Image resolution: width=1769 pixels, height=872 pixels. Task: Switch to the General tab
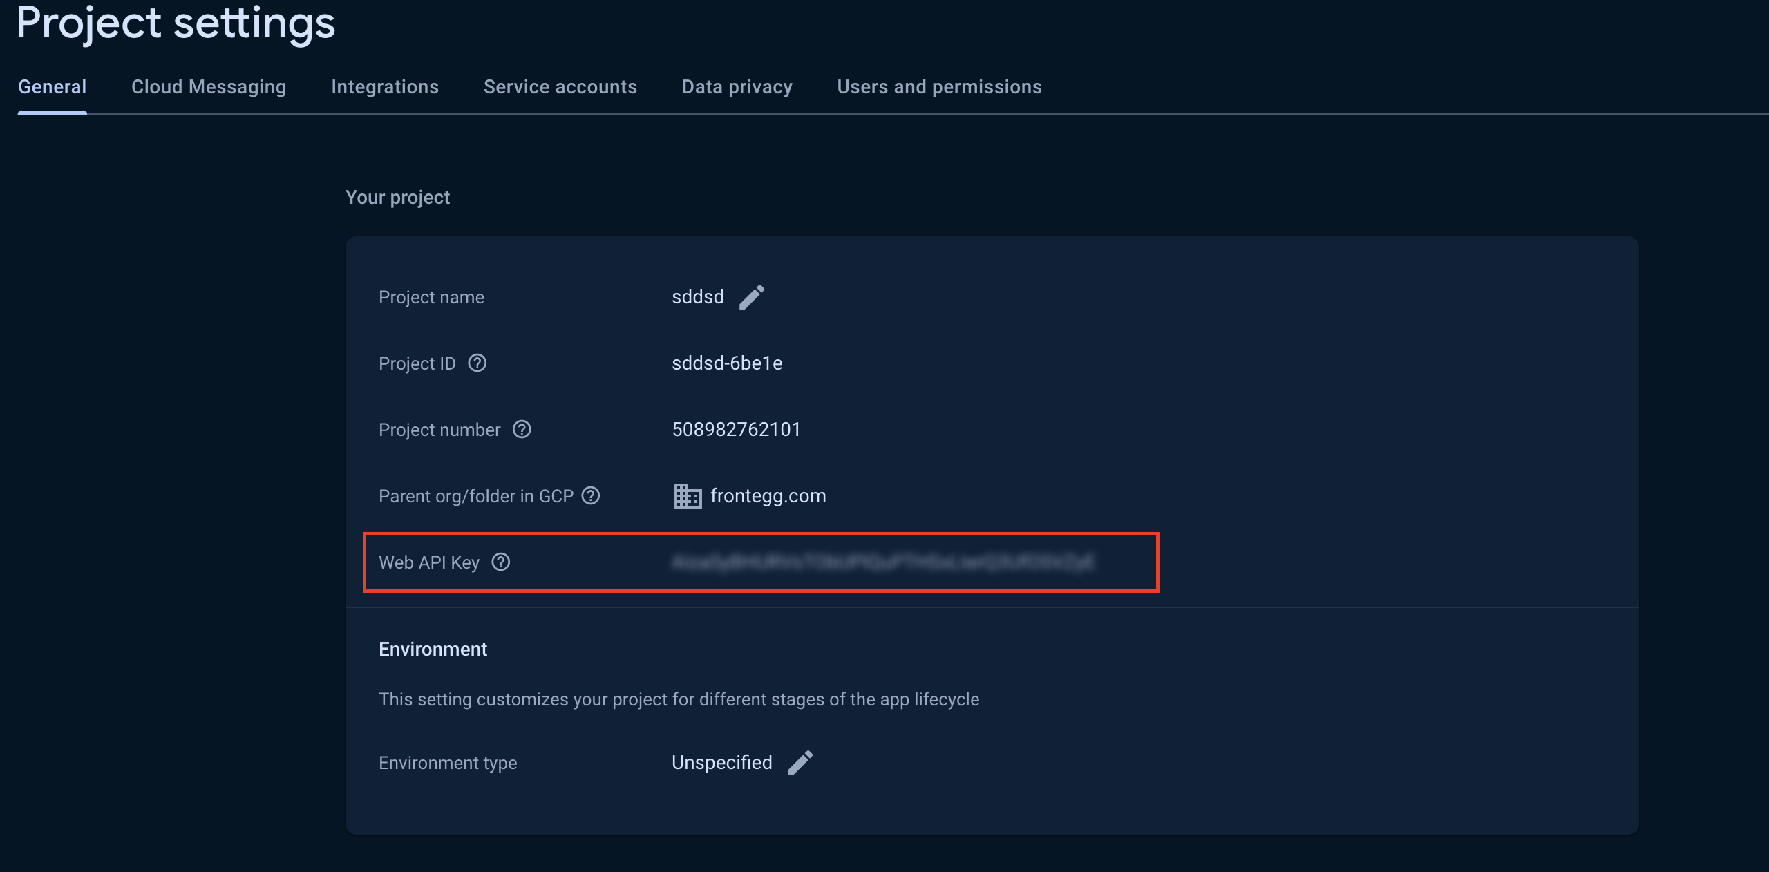[52, 86]
